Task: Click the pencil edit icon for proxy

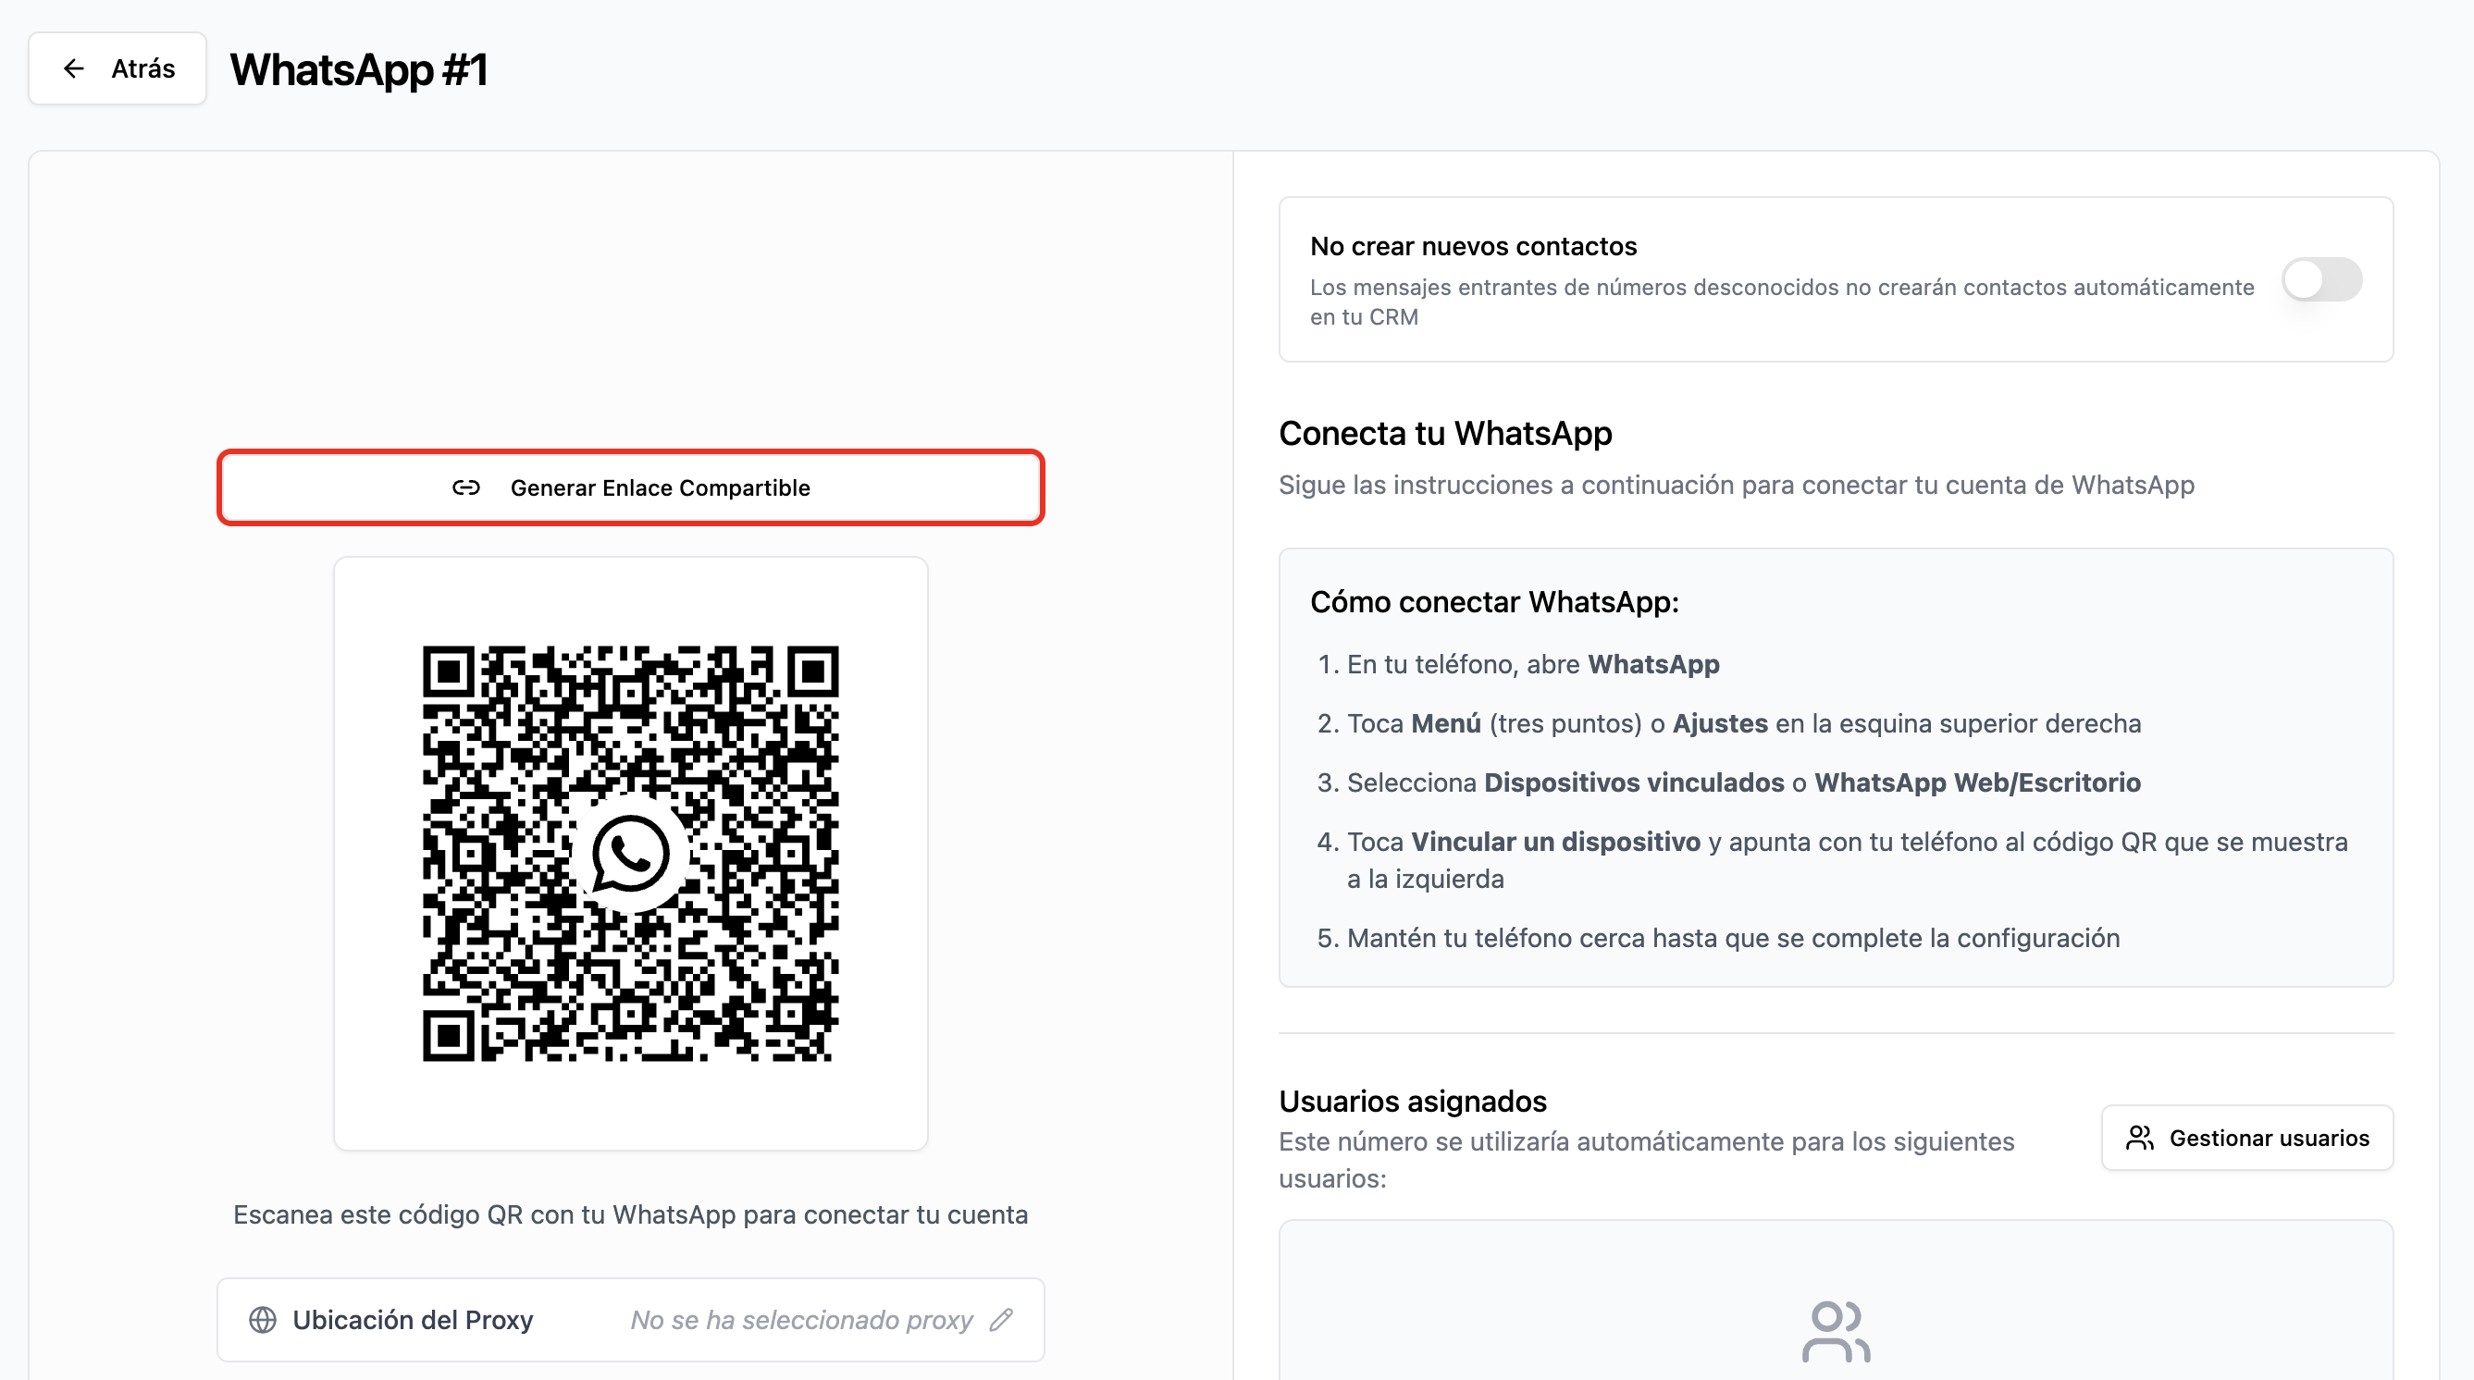Action: pos(1001,1320)
